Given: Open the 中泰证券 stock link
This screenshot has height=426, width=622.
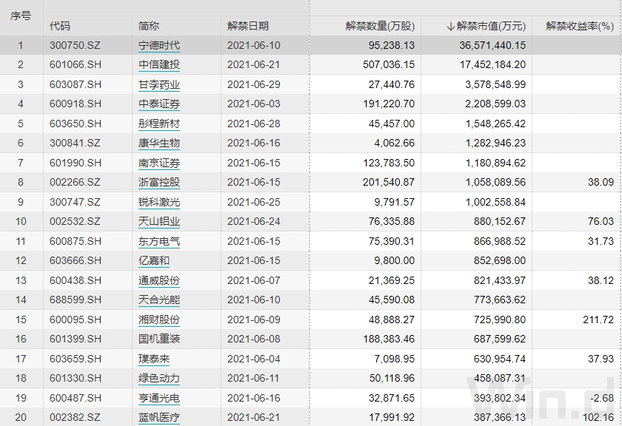Looking at the screenshot, I should 159,104.
